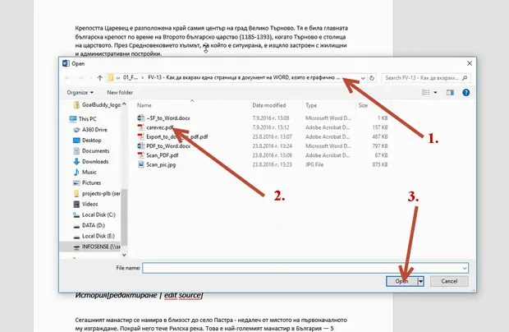
Task: Click the Scan_PDF.pdf Acrobat icon
Action: (x=140, y=155)
